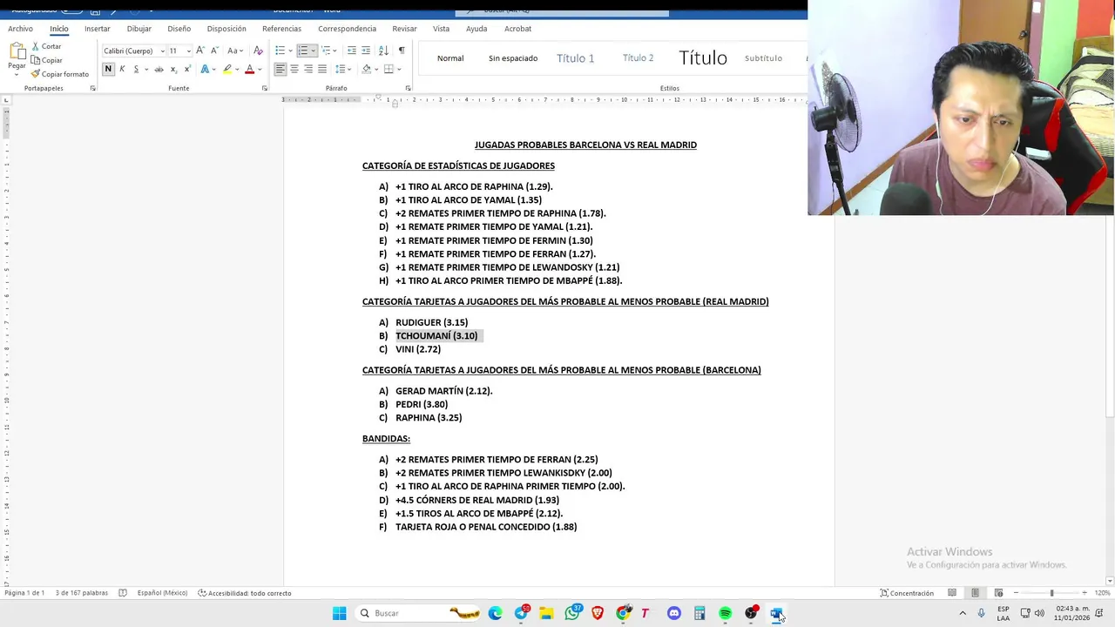
Task: Open Discord from the taskbar
Action: point(674,614)
